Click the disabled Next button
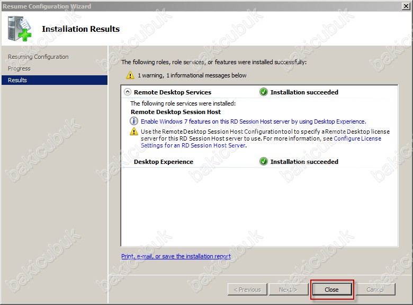Screen dimensions: 413x305 (289, 290)
